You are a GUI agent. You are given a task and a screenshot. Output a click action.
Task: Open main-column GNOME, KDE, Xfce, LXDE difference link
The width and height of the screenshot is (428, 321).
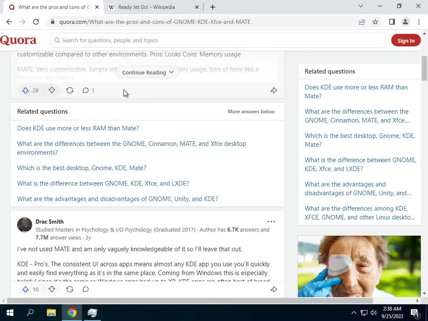tap(103, 183)
